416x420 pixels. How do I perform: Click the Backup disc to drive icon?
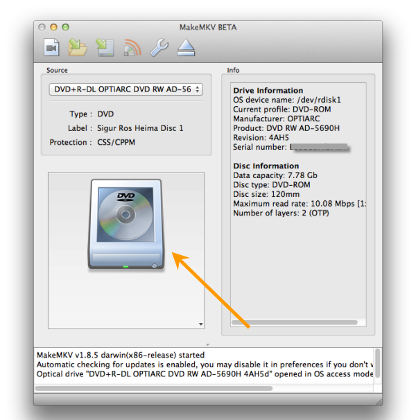tap(105, 47)
